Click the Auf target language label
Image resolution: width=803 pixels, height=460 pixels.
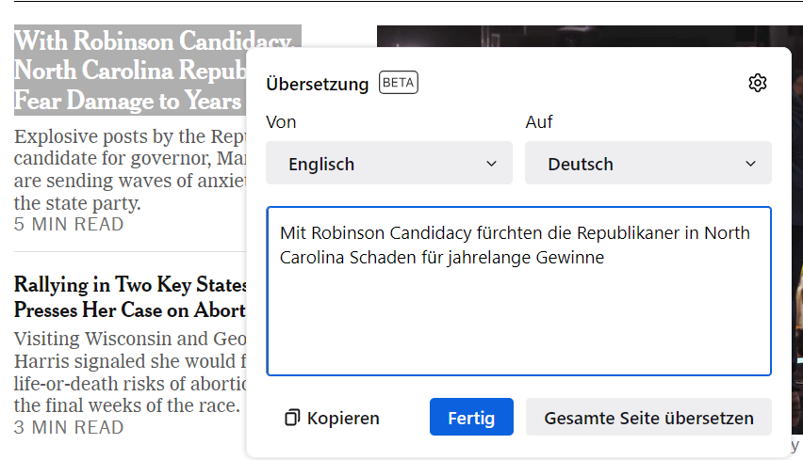539,122
